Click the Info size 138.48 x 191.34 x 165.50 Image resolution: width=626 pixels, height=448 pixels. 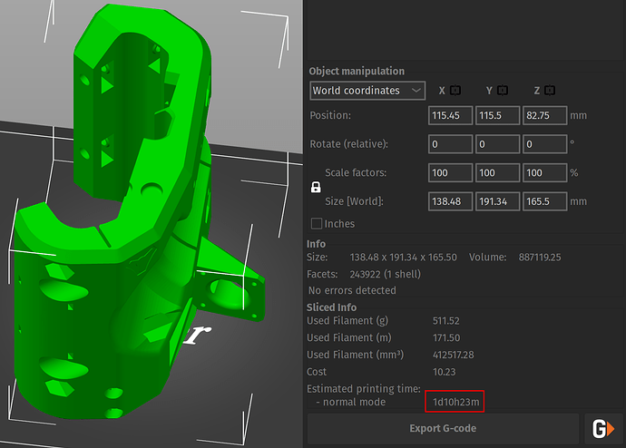(x=403, y=258)
